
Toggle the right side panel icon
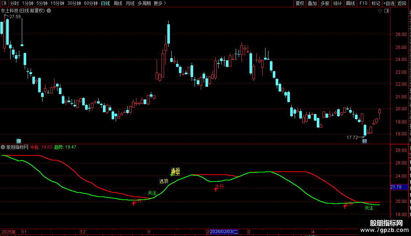[387, 11]
